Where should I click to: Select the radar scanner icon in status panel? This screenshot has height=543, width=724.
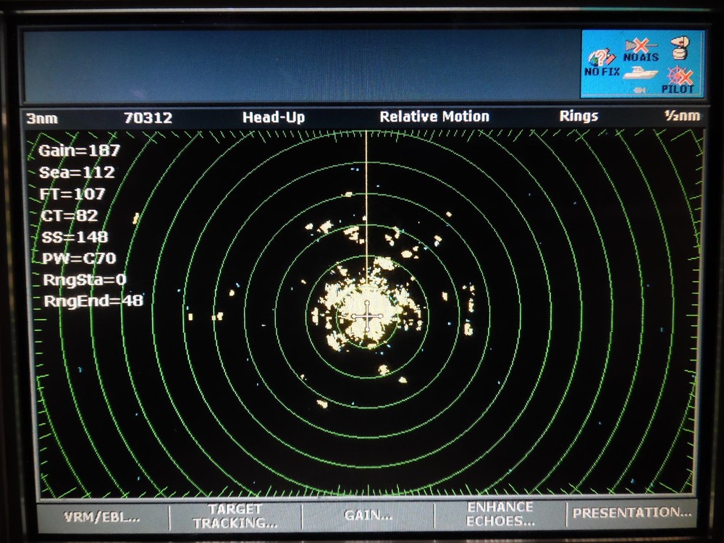pyautogui.click(x=680, y=48)
